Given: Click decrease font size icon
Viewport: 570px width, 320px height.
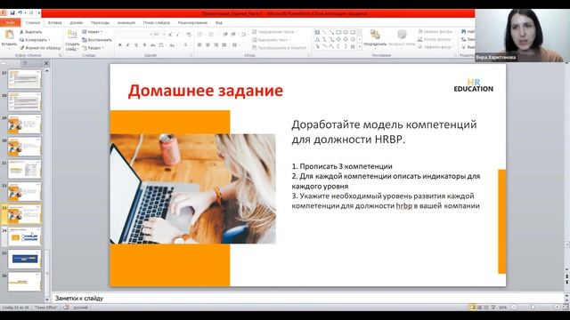Looking at the screenshot, I should pos(178,35).
